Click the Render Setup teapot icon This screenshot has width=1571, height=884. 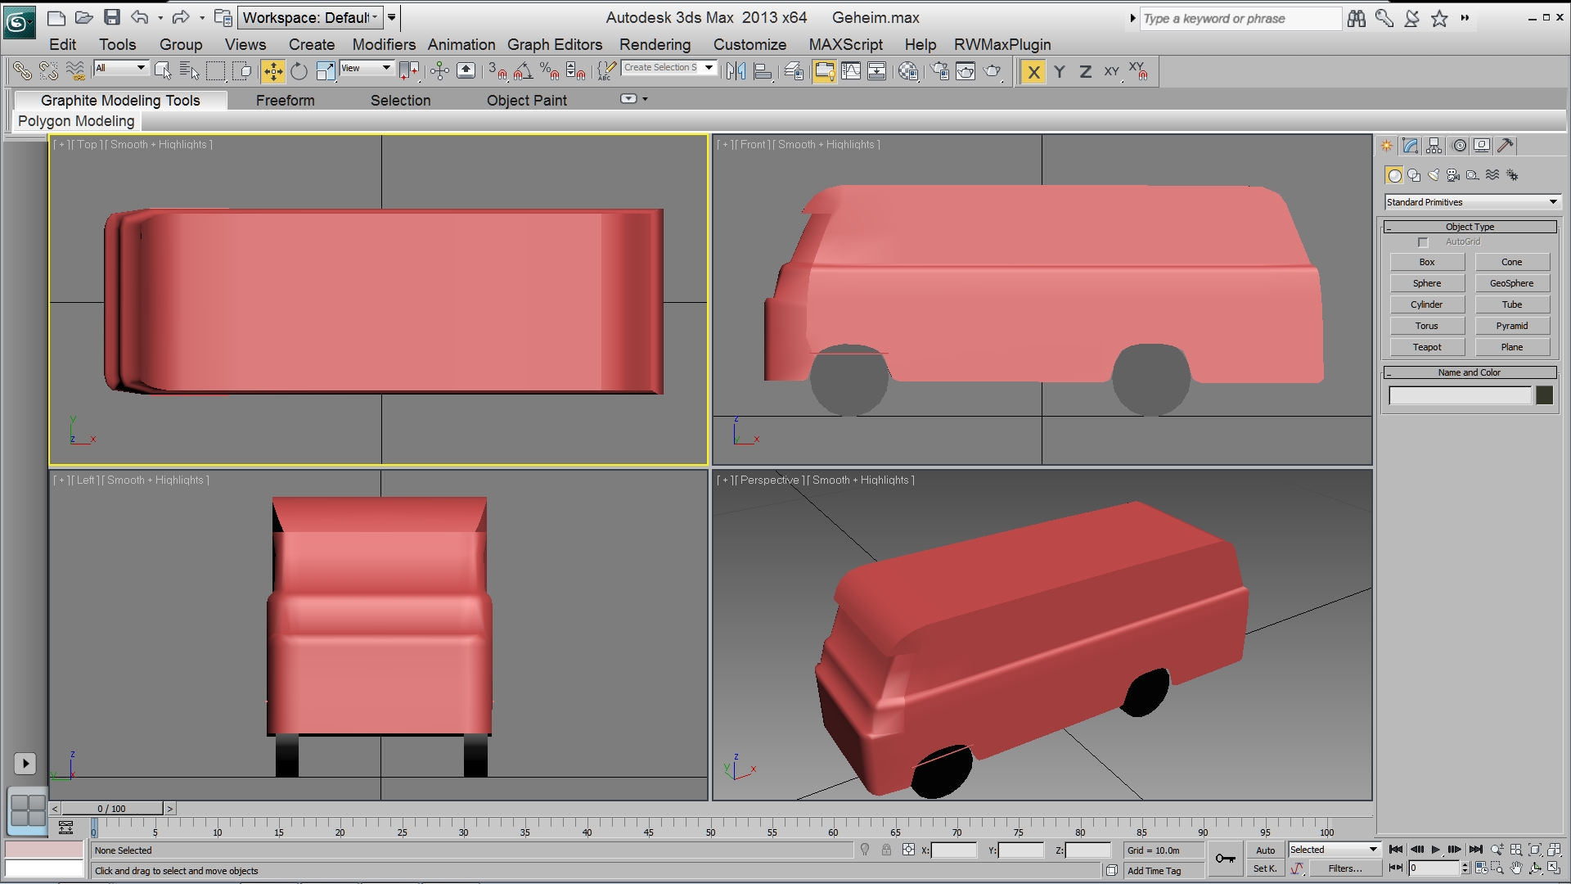coord(940,72)
